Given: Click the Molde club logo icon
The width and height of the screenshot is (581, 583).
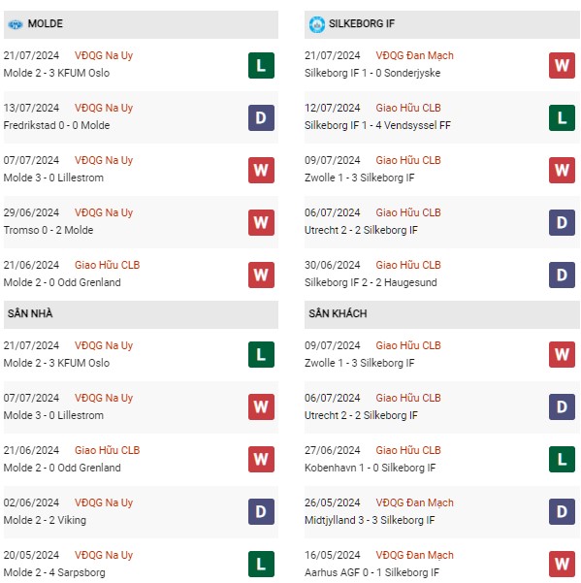Looking at the screenshot, I should [x=16, y=24].
